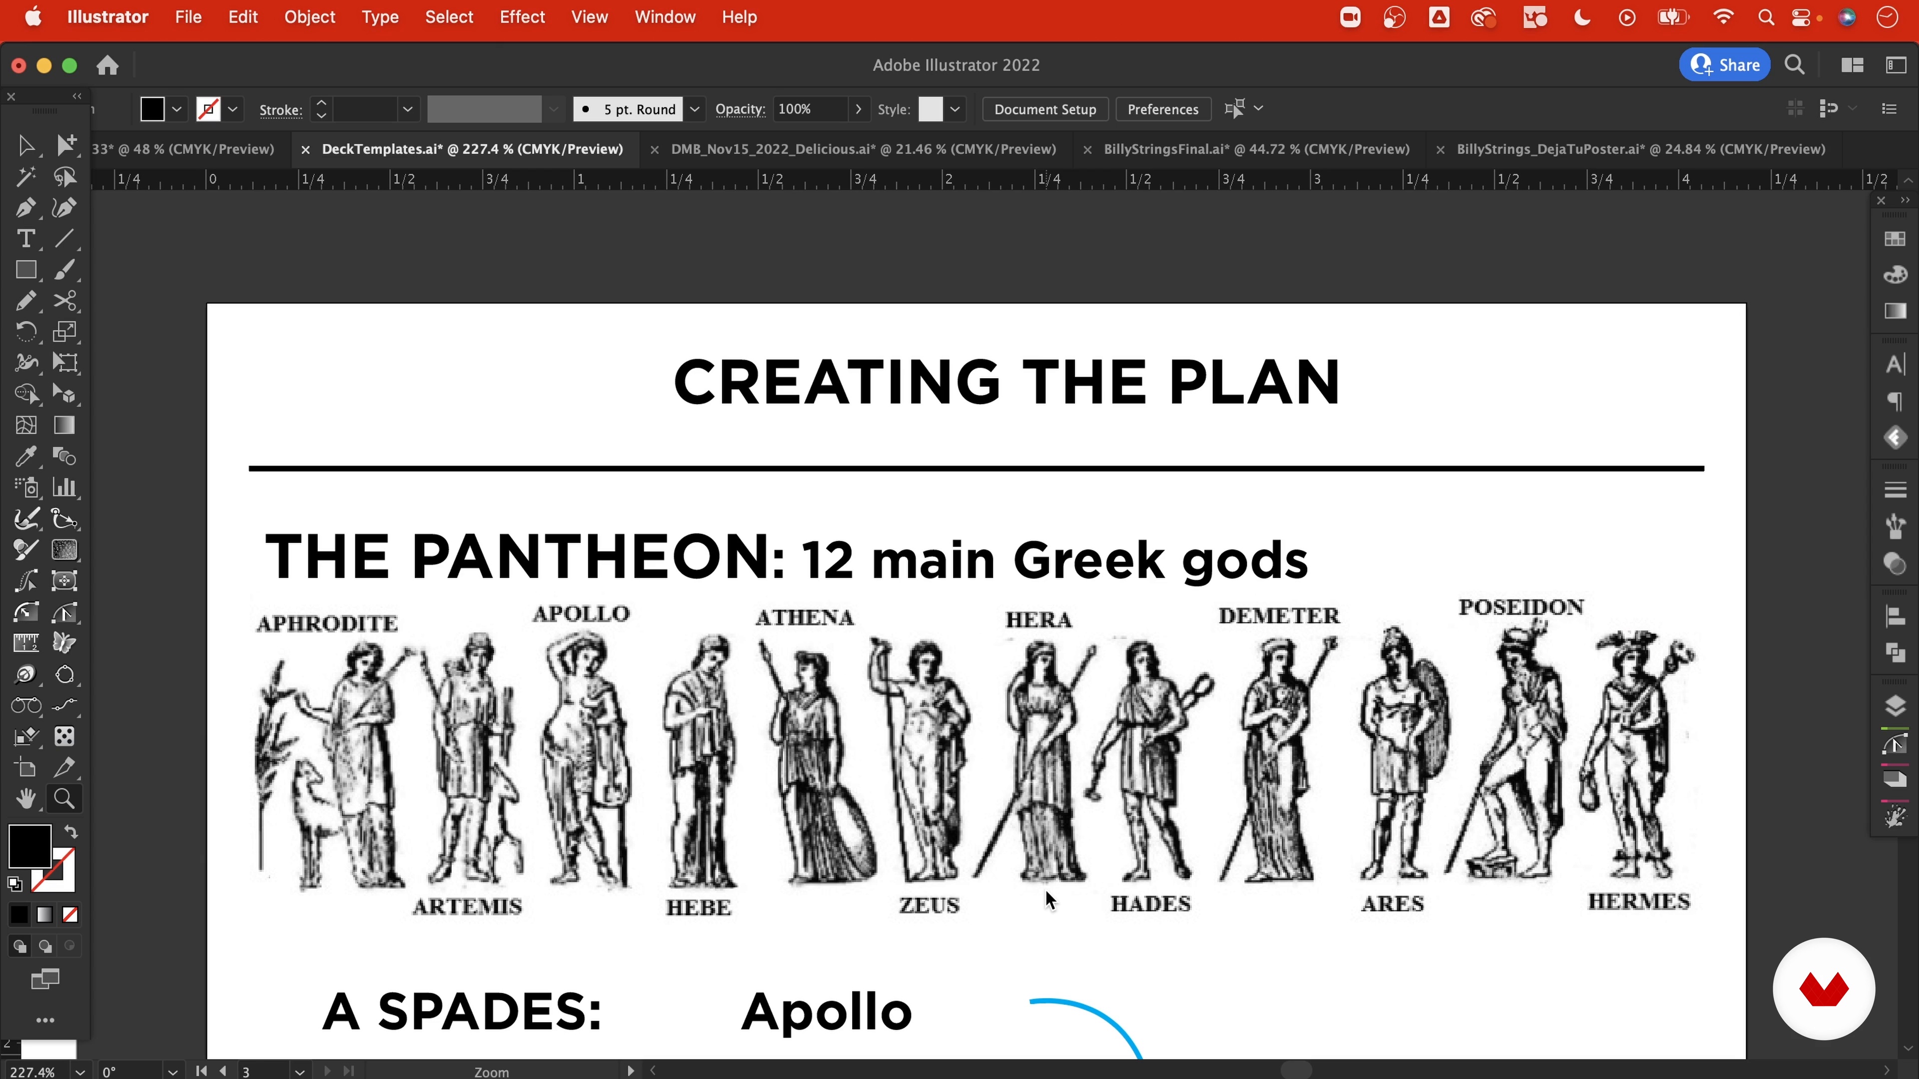Screen dimensions: 1919x1079
Task: Open the Object menu
Action: pyautogui.click(x=309, y=17)
